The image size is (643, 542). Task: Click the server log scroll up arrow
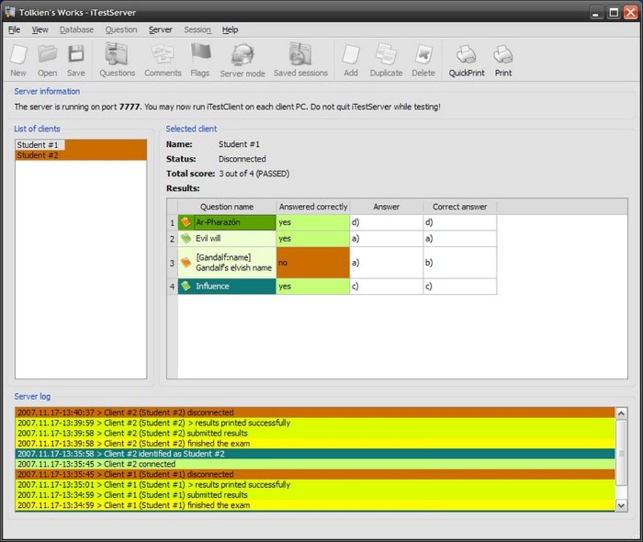click(622, 413)
